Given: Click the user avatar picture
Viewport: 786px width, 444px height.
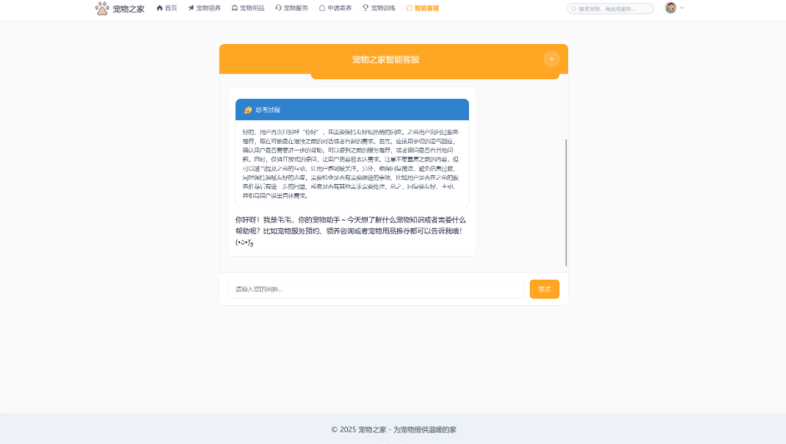Looking at the screenshot, I should tap(671, 7).
